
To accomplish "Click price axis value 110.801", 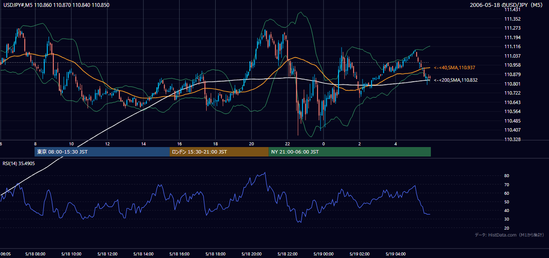I will tap(512, 83).
